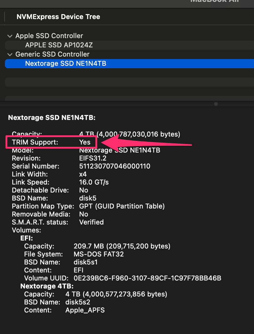
Task: Click the TRIM Support label
Action: [35, 142]
